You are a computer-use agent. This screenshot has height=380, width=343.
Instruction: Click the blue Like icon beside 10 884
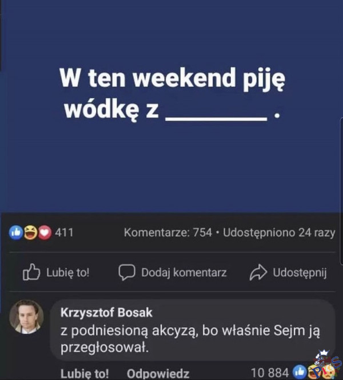pyautogui.click(x=299, y=372)
